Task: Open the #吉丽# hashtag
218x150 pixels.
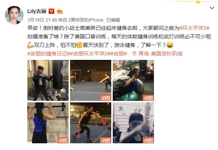Action: 119,54
